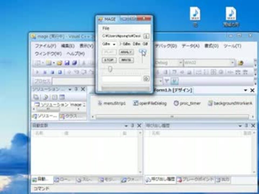Open the first audio file desktop icon
The width and height of the screenshot is (259, 194).
[x=195, y=17]
